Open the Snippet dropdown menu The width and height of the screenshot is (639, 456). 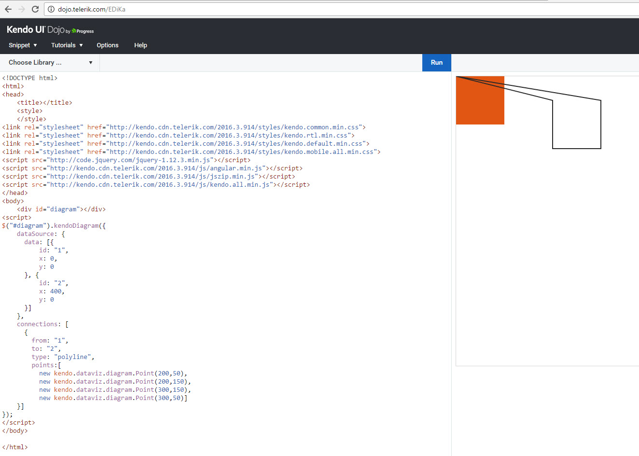(23, 45)
